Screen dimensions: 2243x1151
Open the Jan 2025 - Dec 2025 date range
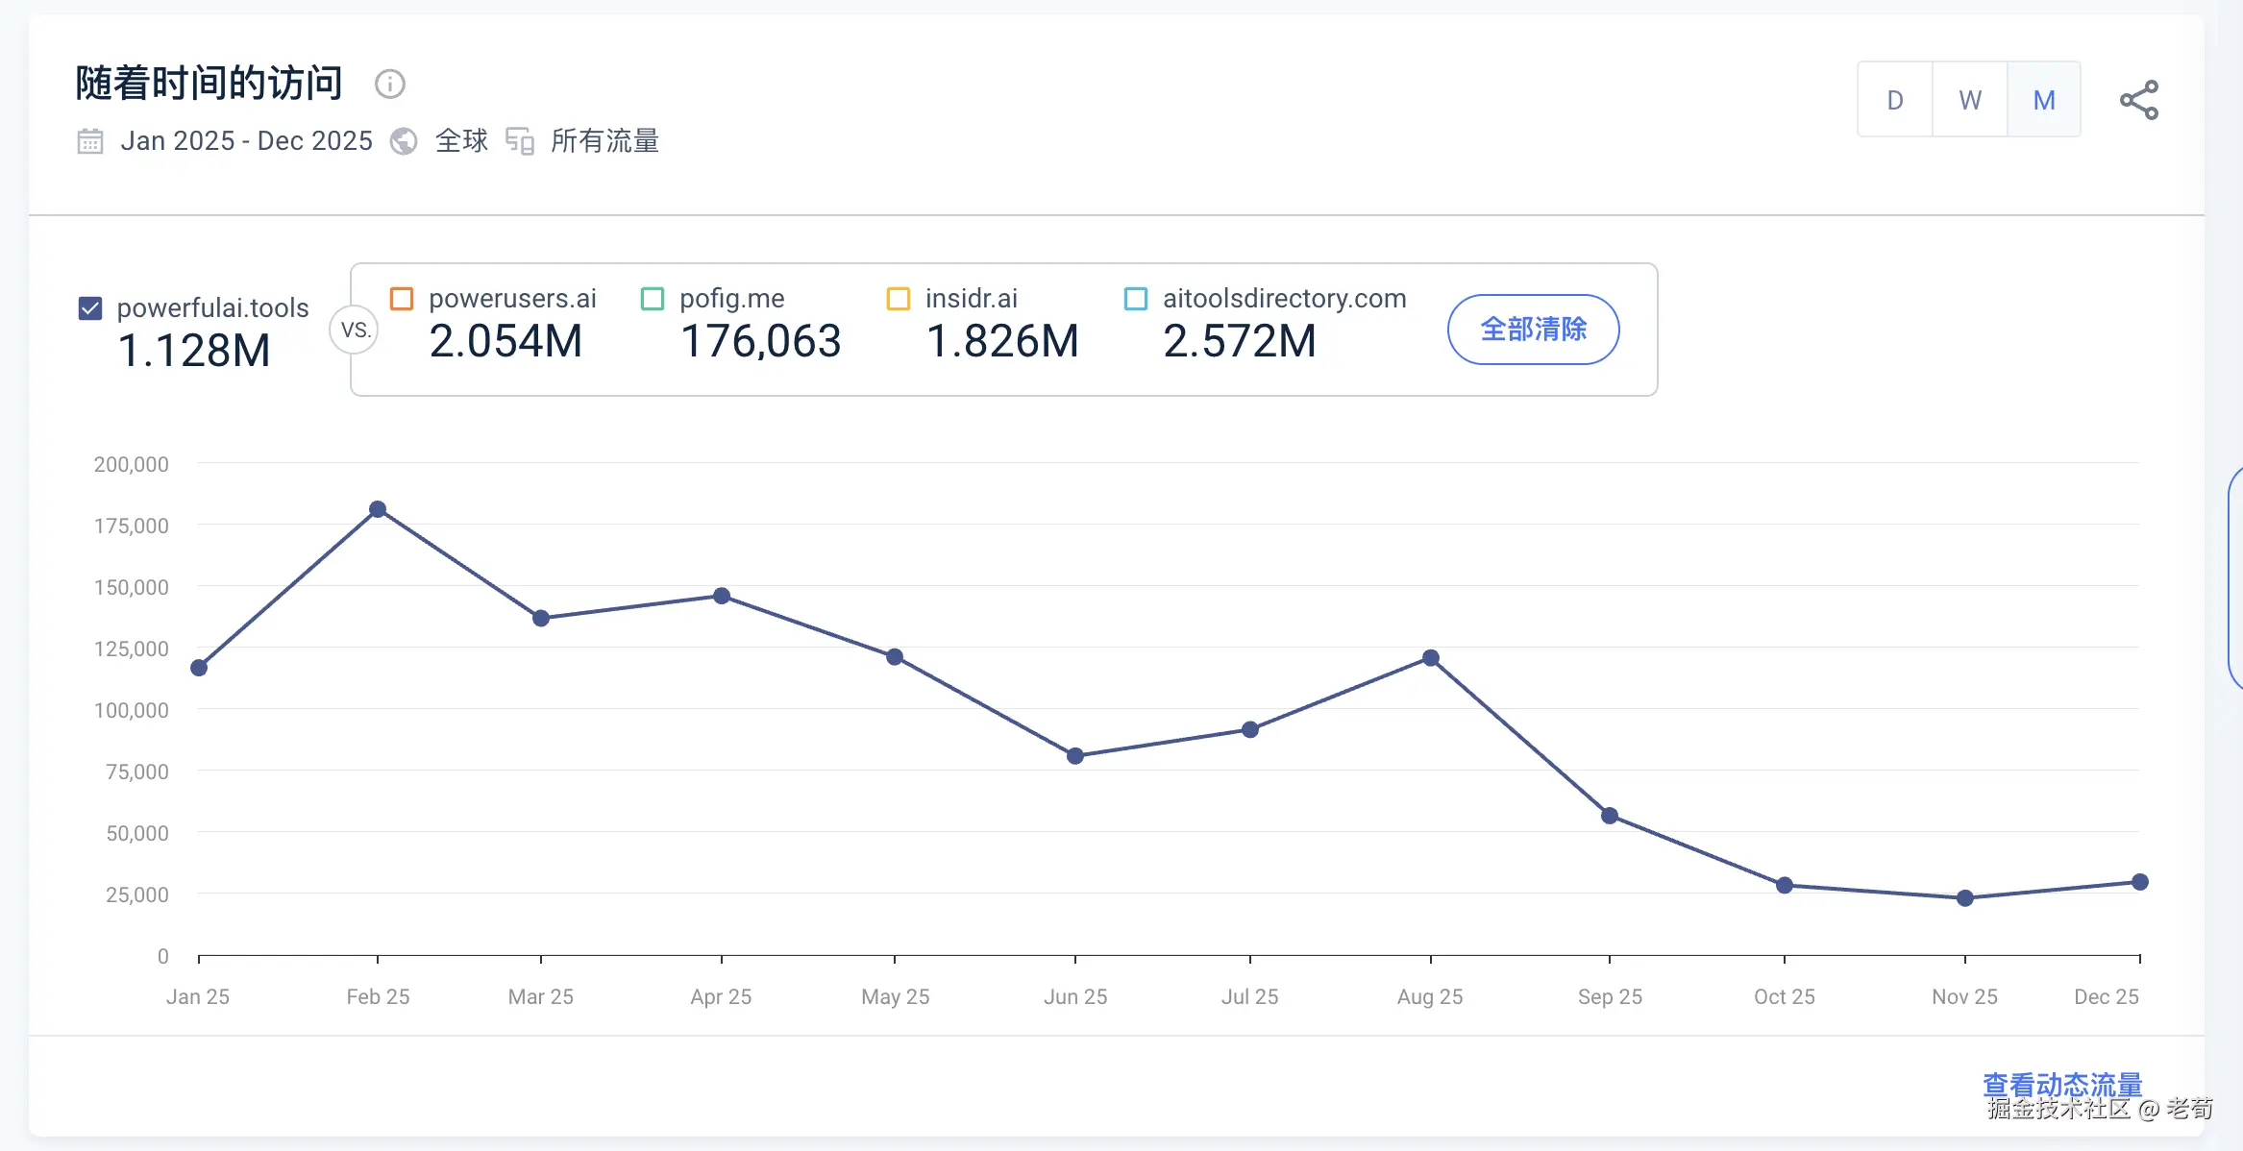click(246, 141)
